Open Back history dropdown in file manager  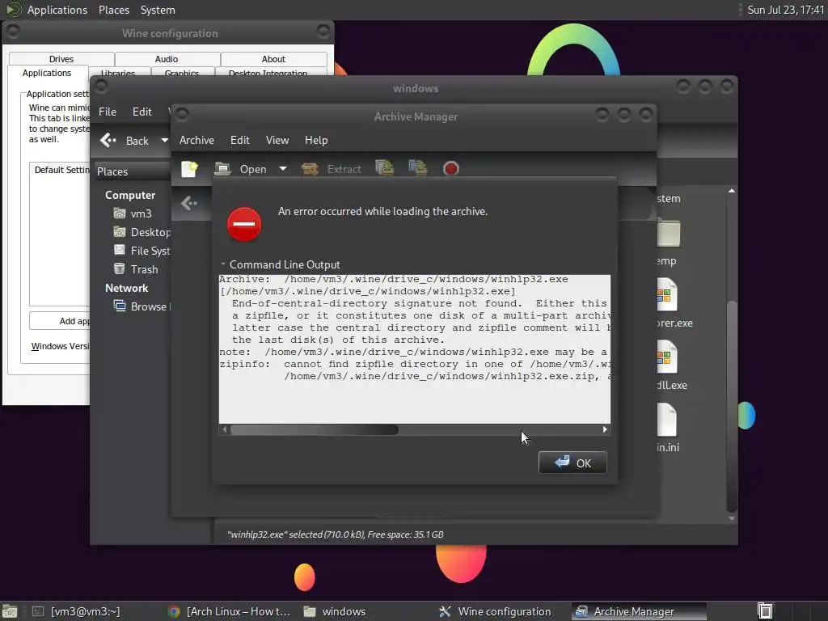pos(164,141)
